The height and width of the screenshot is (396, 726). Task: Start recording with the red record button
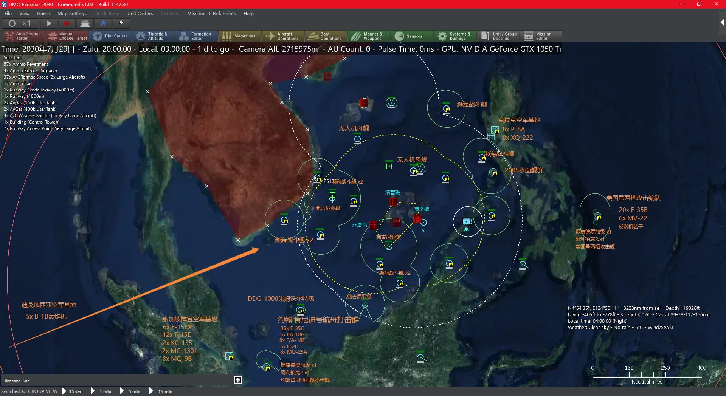tap(67, 23)
